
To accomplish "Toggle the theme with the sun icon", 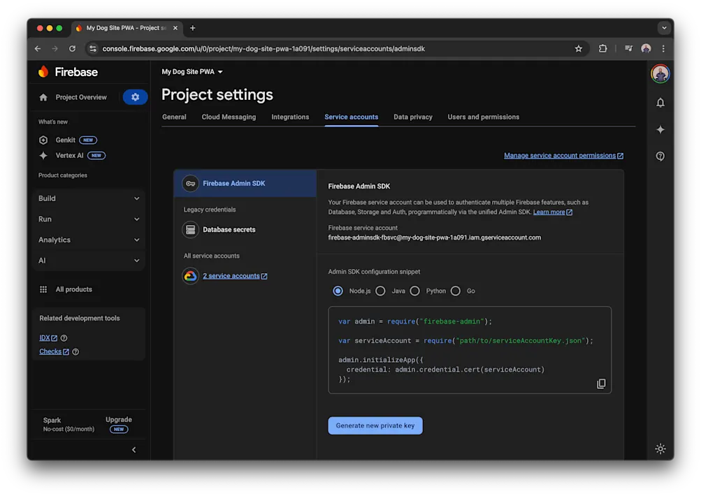I will [x=660, y=449].
